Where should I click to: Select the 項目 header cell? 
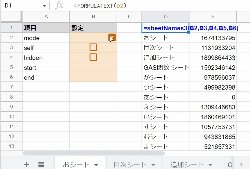point(46,28)
